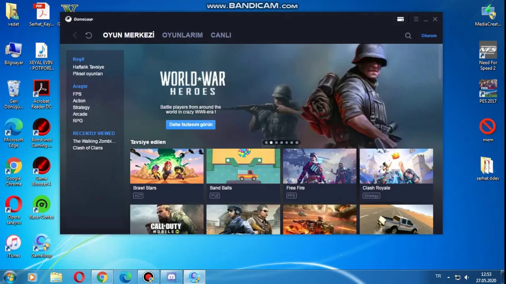Click the mini-mode window icon
This screenshot has width=506, height=284.
tap(400, 19)
